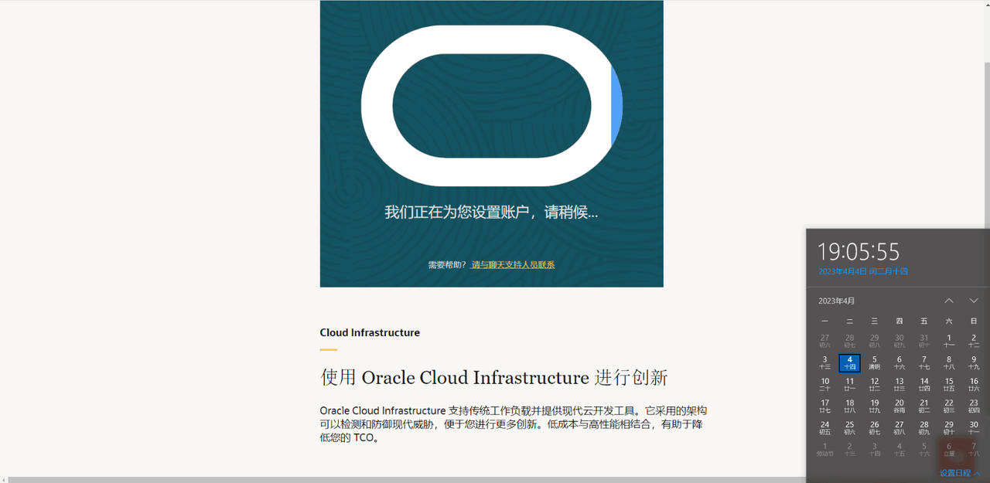Image resolution: width=990 pixels, height=483 pixels.
Task: Click calendar day 19 廿九
Action: (x=874, y=406)
